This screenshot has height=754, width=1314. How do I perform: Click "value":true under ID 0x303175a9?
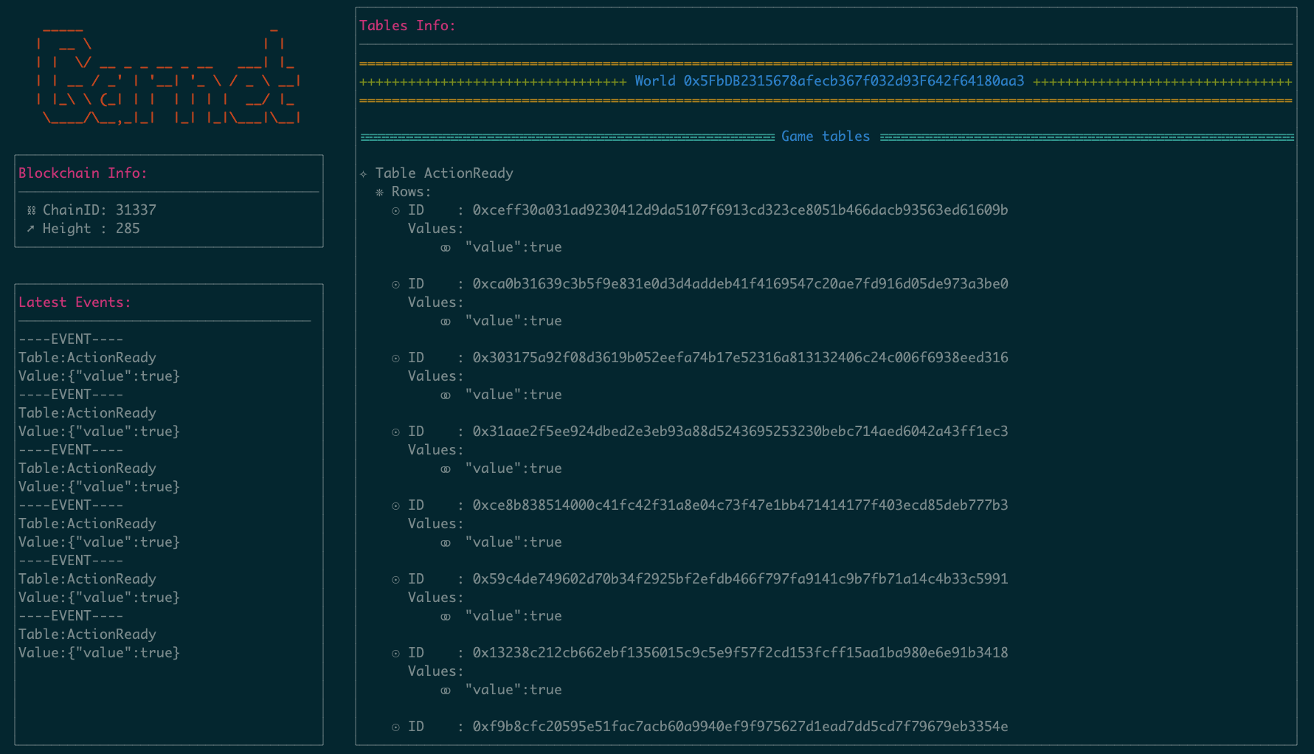pyautogui.click(x=514, y=395)
